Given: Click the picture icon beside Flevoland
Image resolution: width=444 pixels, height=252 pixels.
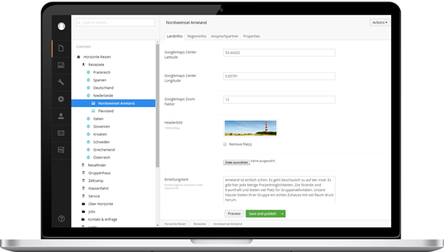Looking at the screenshot, I should (x=93, y=111).
